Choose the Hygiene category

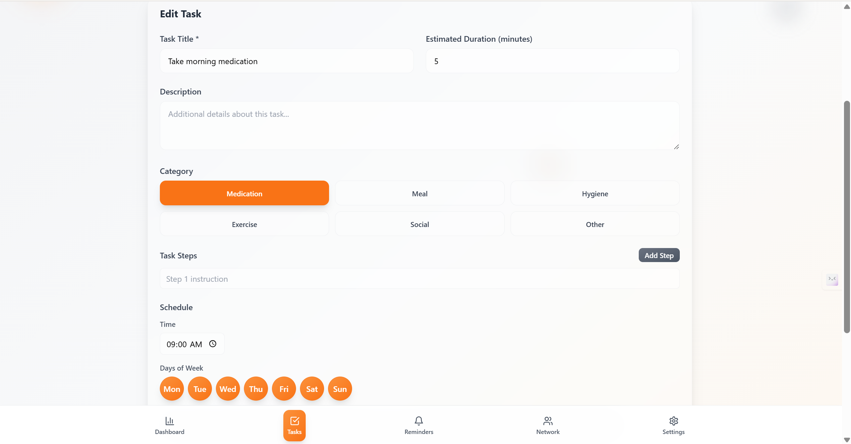click(x=595, y=194)
